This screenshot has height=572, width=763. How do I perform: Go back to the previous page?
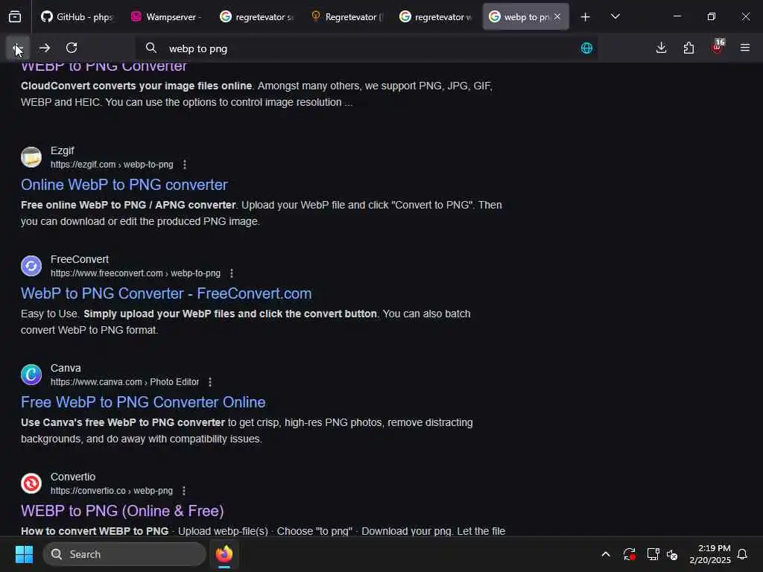coord(18,48)
